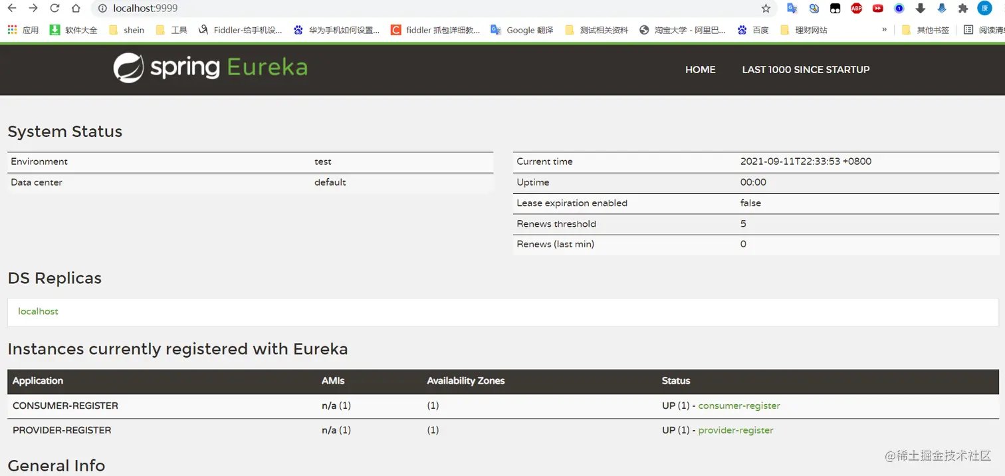Open the 工具 bookmark folder
Screen dimensions: 1005x476
tap(171, 30)
